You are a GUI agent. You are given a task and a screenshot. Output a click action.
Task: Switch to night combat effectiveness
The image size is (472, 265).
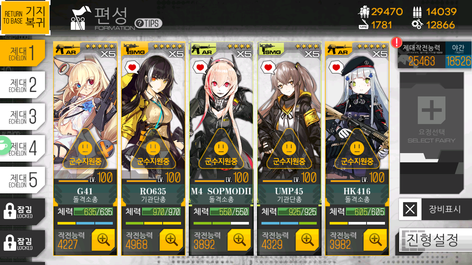coord(458,55)
